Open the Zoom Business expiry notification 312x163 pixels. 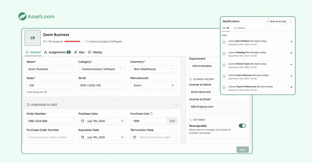click(258, 77)
